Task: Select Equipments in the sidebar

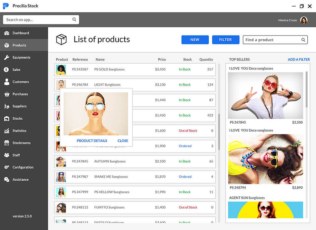Action: (24, 57)
